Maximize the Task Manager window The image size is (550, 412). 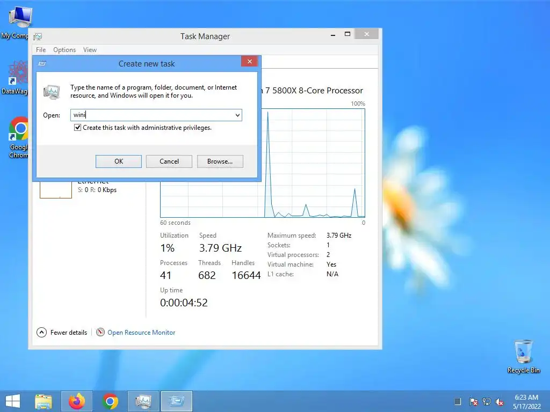pos(348,34)
